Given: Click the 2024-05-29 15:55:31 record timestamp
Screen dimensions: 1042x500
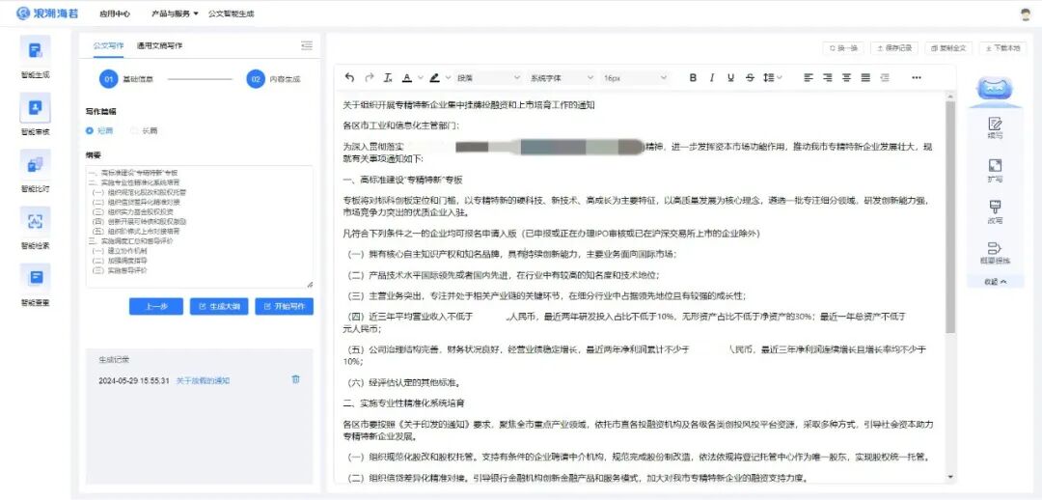Looking at the screenshot, I should point(133,380).
